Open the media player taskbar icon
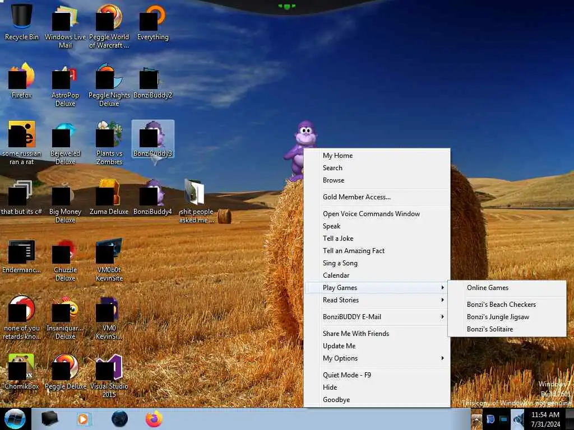 tap(84, 419)
